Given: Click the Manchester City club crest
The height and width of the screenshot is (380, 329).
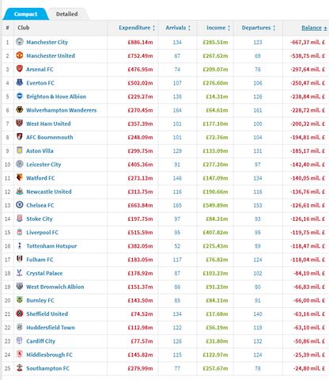Looking at the screenshot, I should (x=20, y=42).
